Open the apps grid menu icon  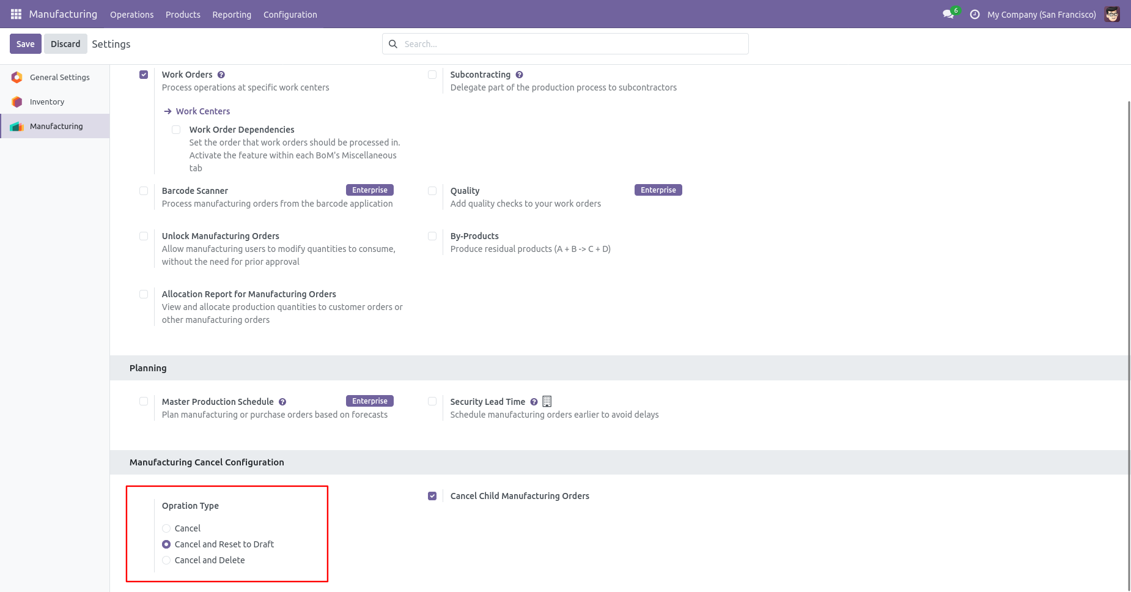pos(17,14)
